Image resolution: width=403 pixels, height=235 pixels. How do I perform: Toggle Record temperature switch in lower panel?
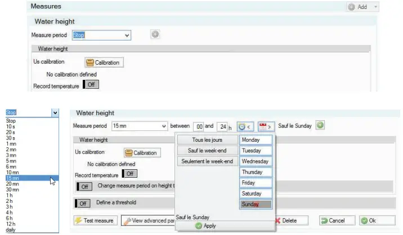[x=130, y=174]
